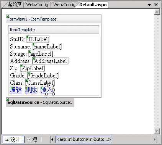Open the smart tag arrow above 插入
Image resolution: width=162 pixels, height=145 pixels.
pyautogui.click(x=49, y=85)
